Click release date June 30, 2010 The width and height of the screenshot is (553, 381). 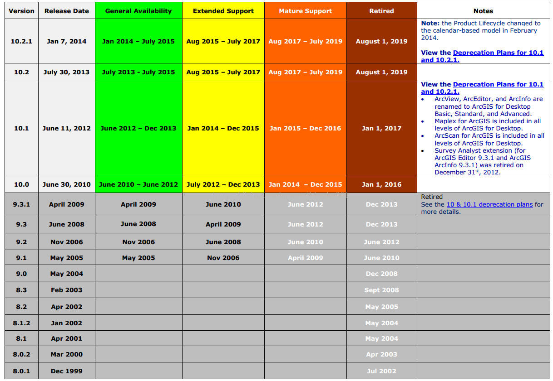(x=67, y=184)
